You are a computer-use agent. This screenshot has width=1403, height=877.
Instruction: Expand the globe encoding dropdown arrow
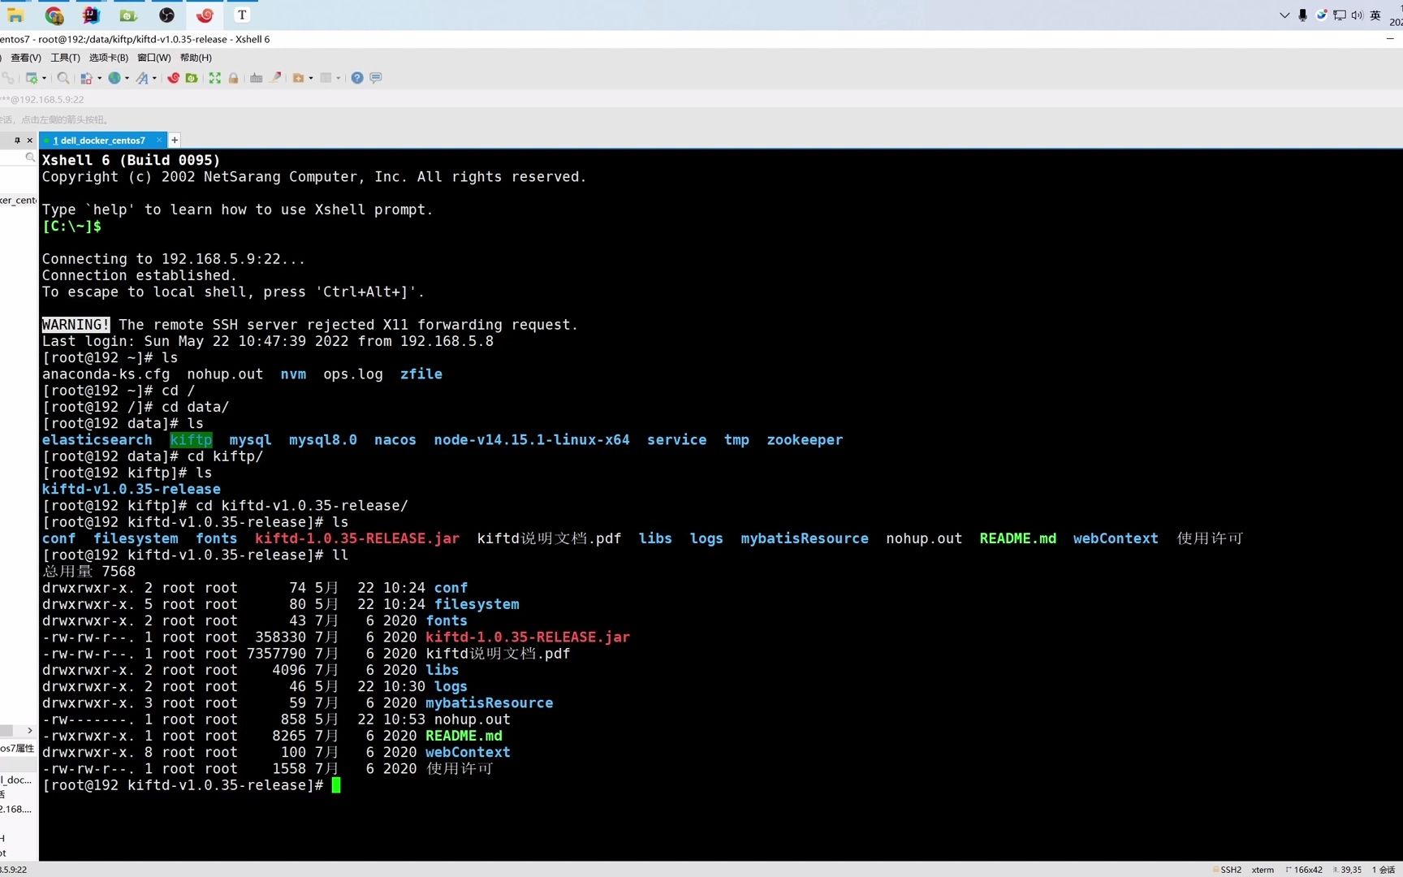(x=127, y=78)
